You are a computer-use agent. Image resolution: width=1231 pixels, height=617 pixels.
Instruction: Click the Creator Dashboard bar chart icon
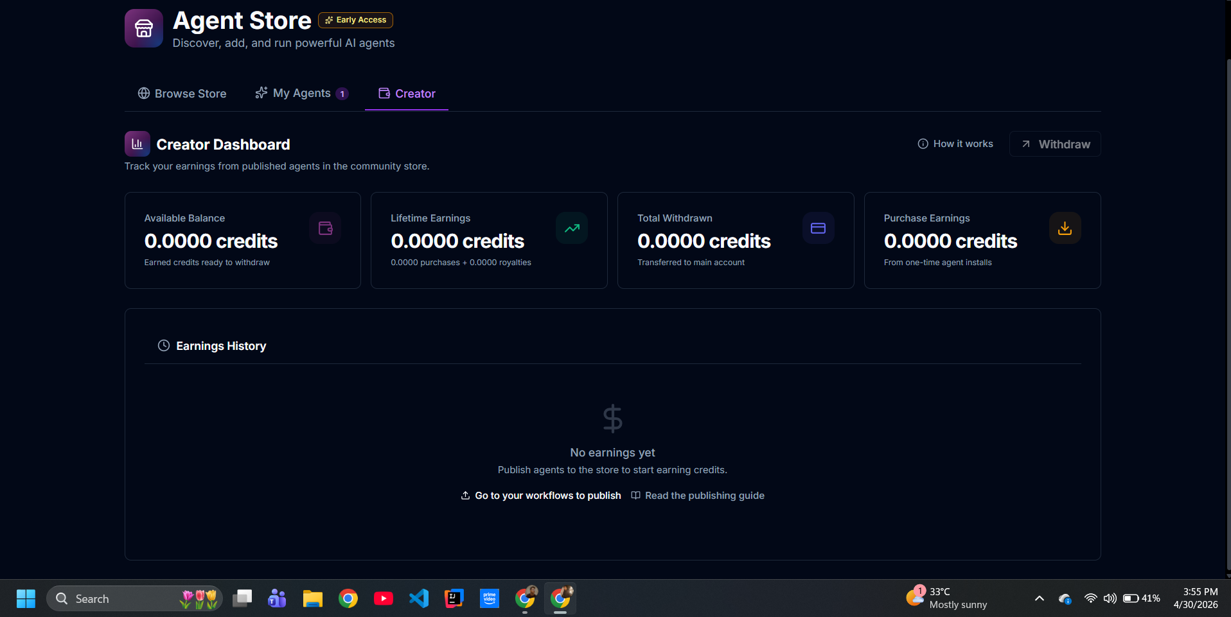[137, 144]
